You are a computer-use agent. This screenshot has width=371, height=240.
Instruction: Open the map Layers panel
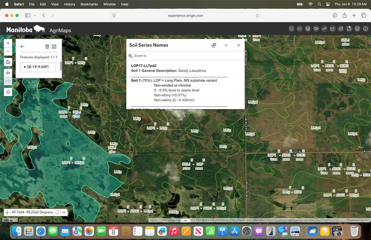291,29
